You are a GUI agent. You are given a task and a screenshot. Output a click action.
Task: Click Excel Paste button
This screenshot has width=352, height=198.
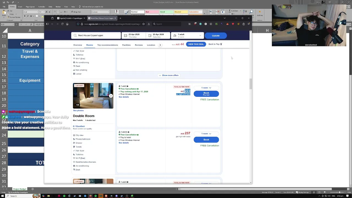click(4, 13)
